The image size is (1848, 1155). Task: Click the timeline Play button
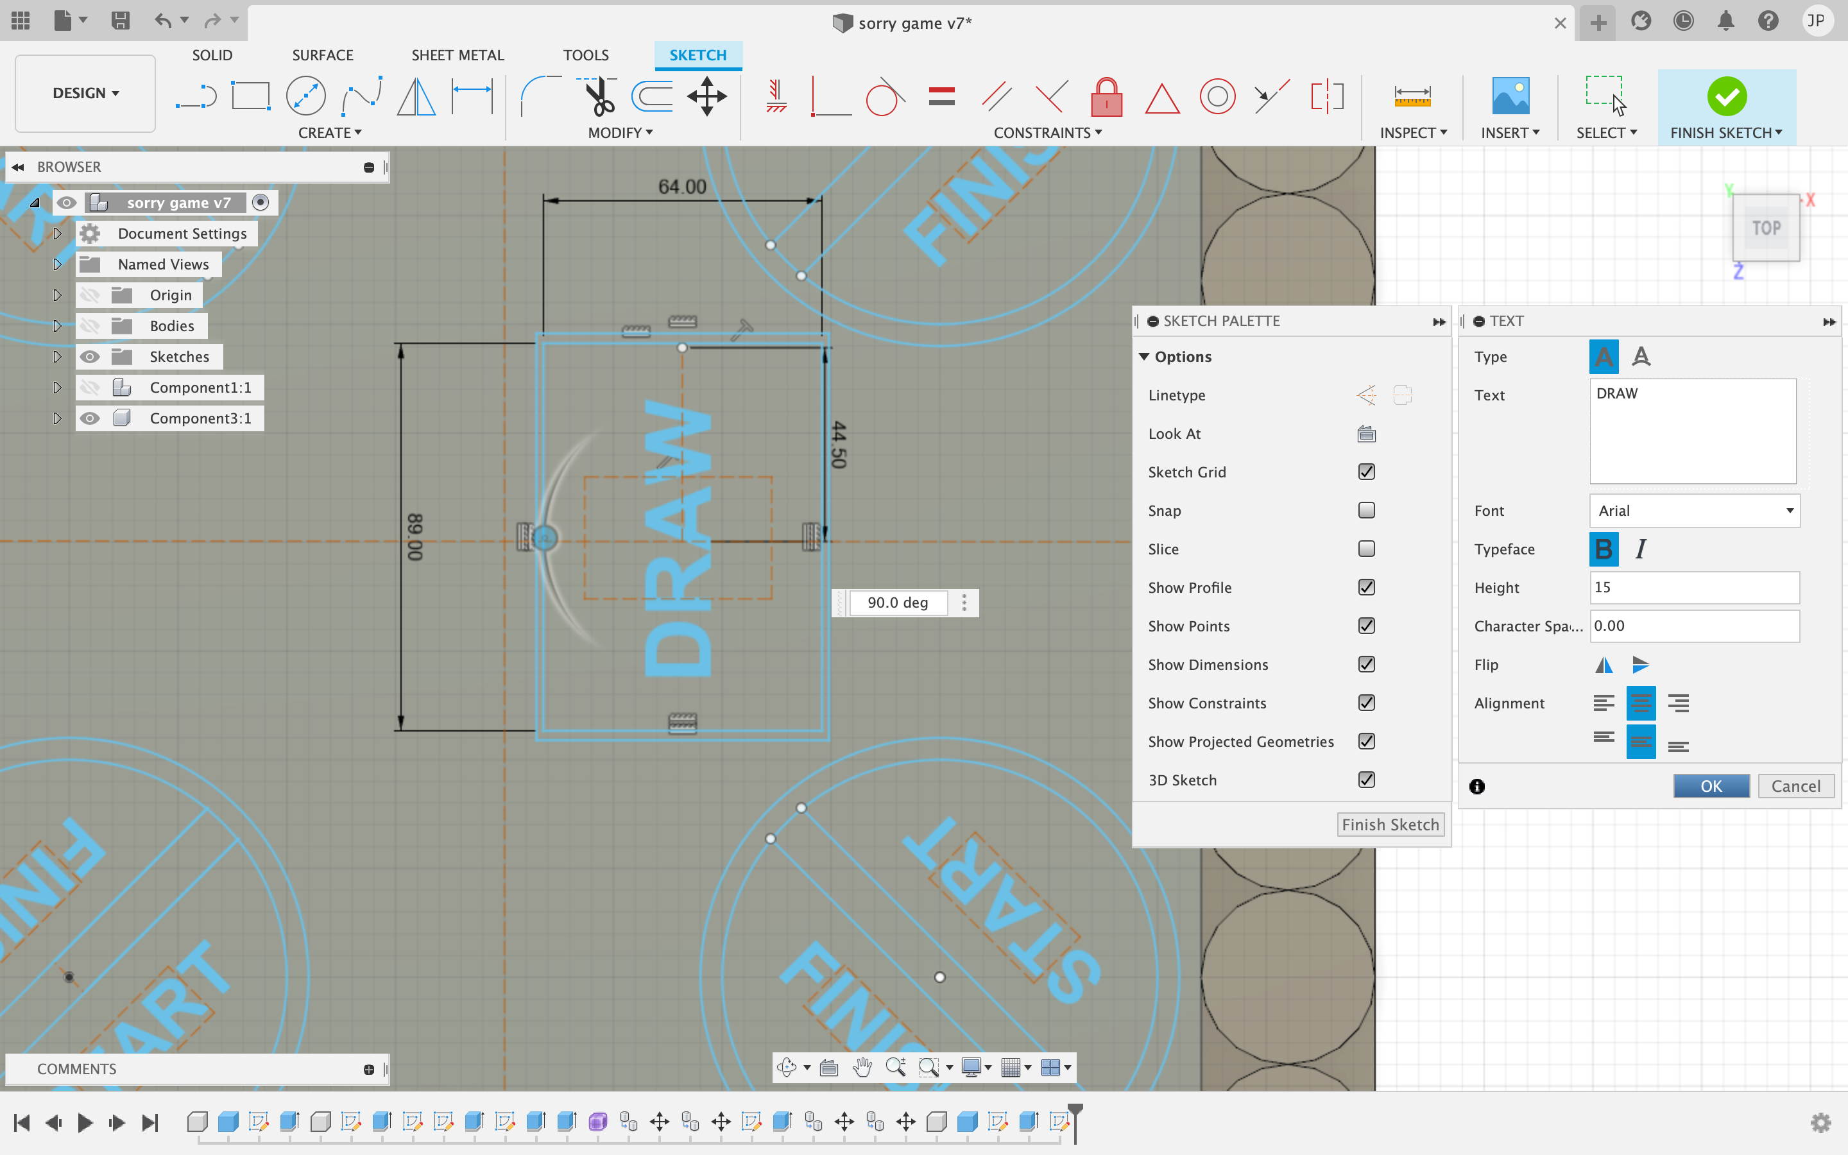[x=85, y=1122]
